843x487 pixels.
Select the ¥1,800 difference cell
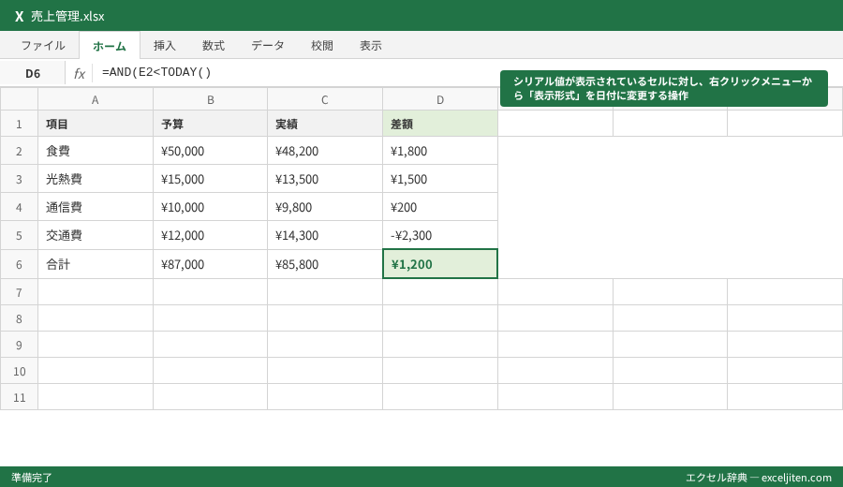[440, 151]
